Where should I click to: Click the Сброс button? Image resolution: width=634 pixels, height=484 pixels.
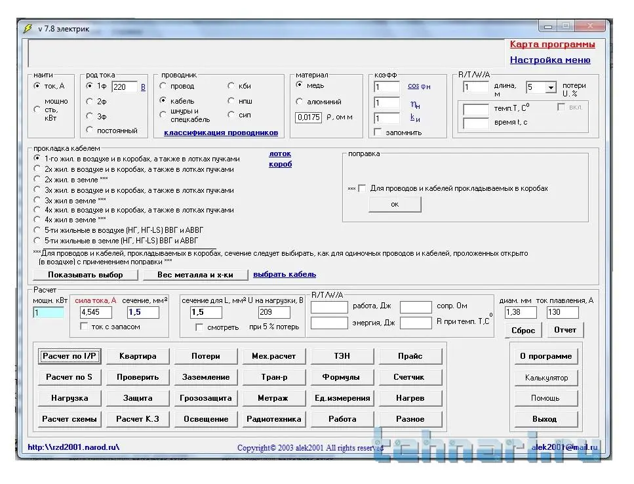pos(523,330)
